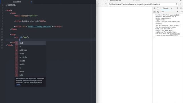Image resolution: width=183 pixels, height=103 pixels.
Task: Reload the browser page
Action: click(x=106, y=4)
